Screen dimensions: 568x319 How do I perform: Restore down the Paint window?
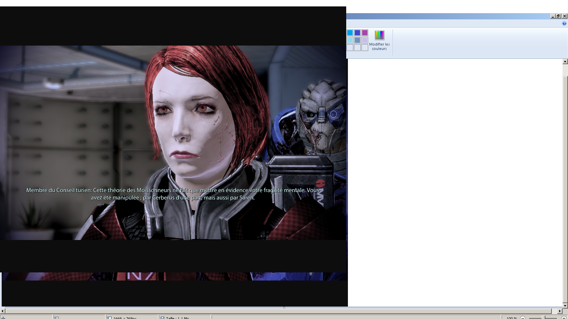tap(558, 16)
